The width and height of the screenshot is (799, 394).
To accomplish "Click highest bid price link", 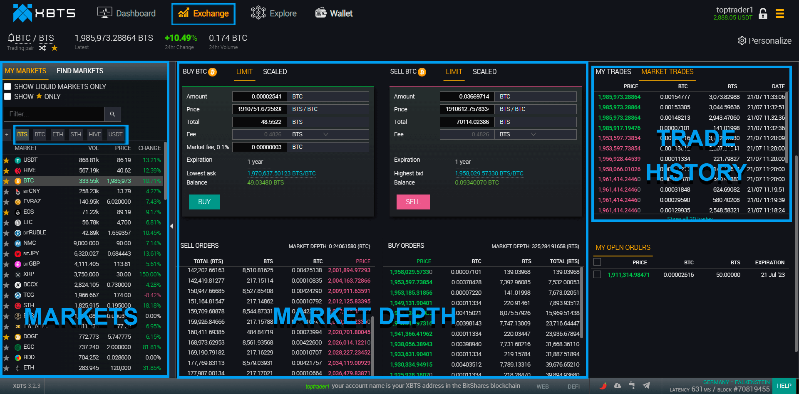I will [489, 173].
